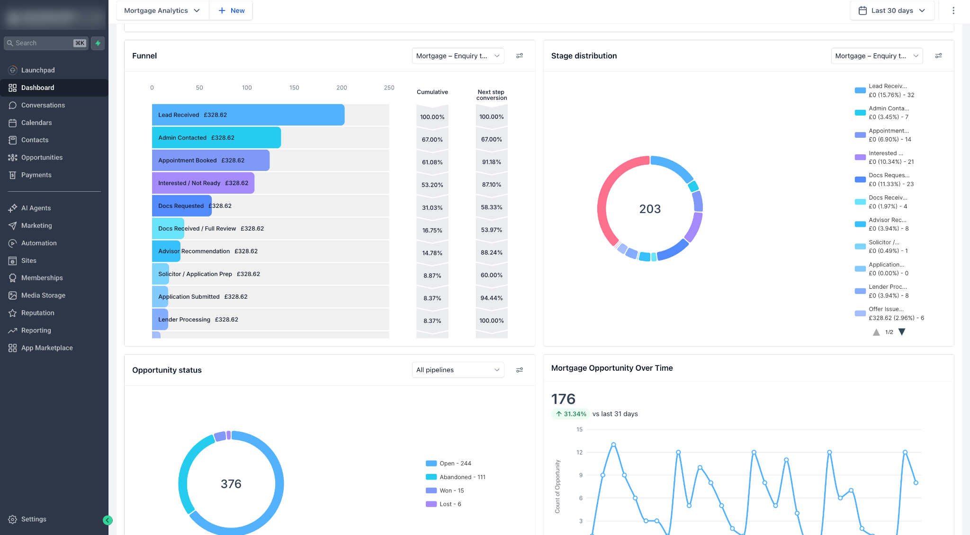Click the Dashboard grid icon
This screenshot has height=535, width=970.
coord(13,88)
